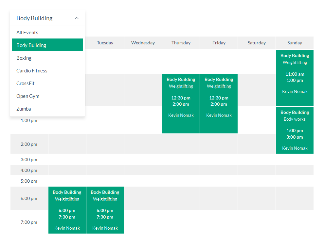Viewport: 324px width, 244px height.
Task: Click the Sunday column header
Action: pyautogui.click(x=295, y=43)
